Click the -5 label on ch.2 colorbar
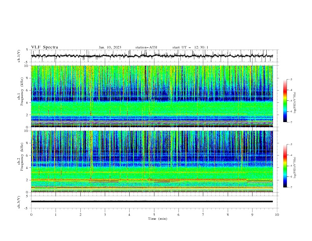This screenshot has height=241, width=312. coord(291,166)
